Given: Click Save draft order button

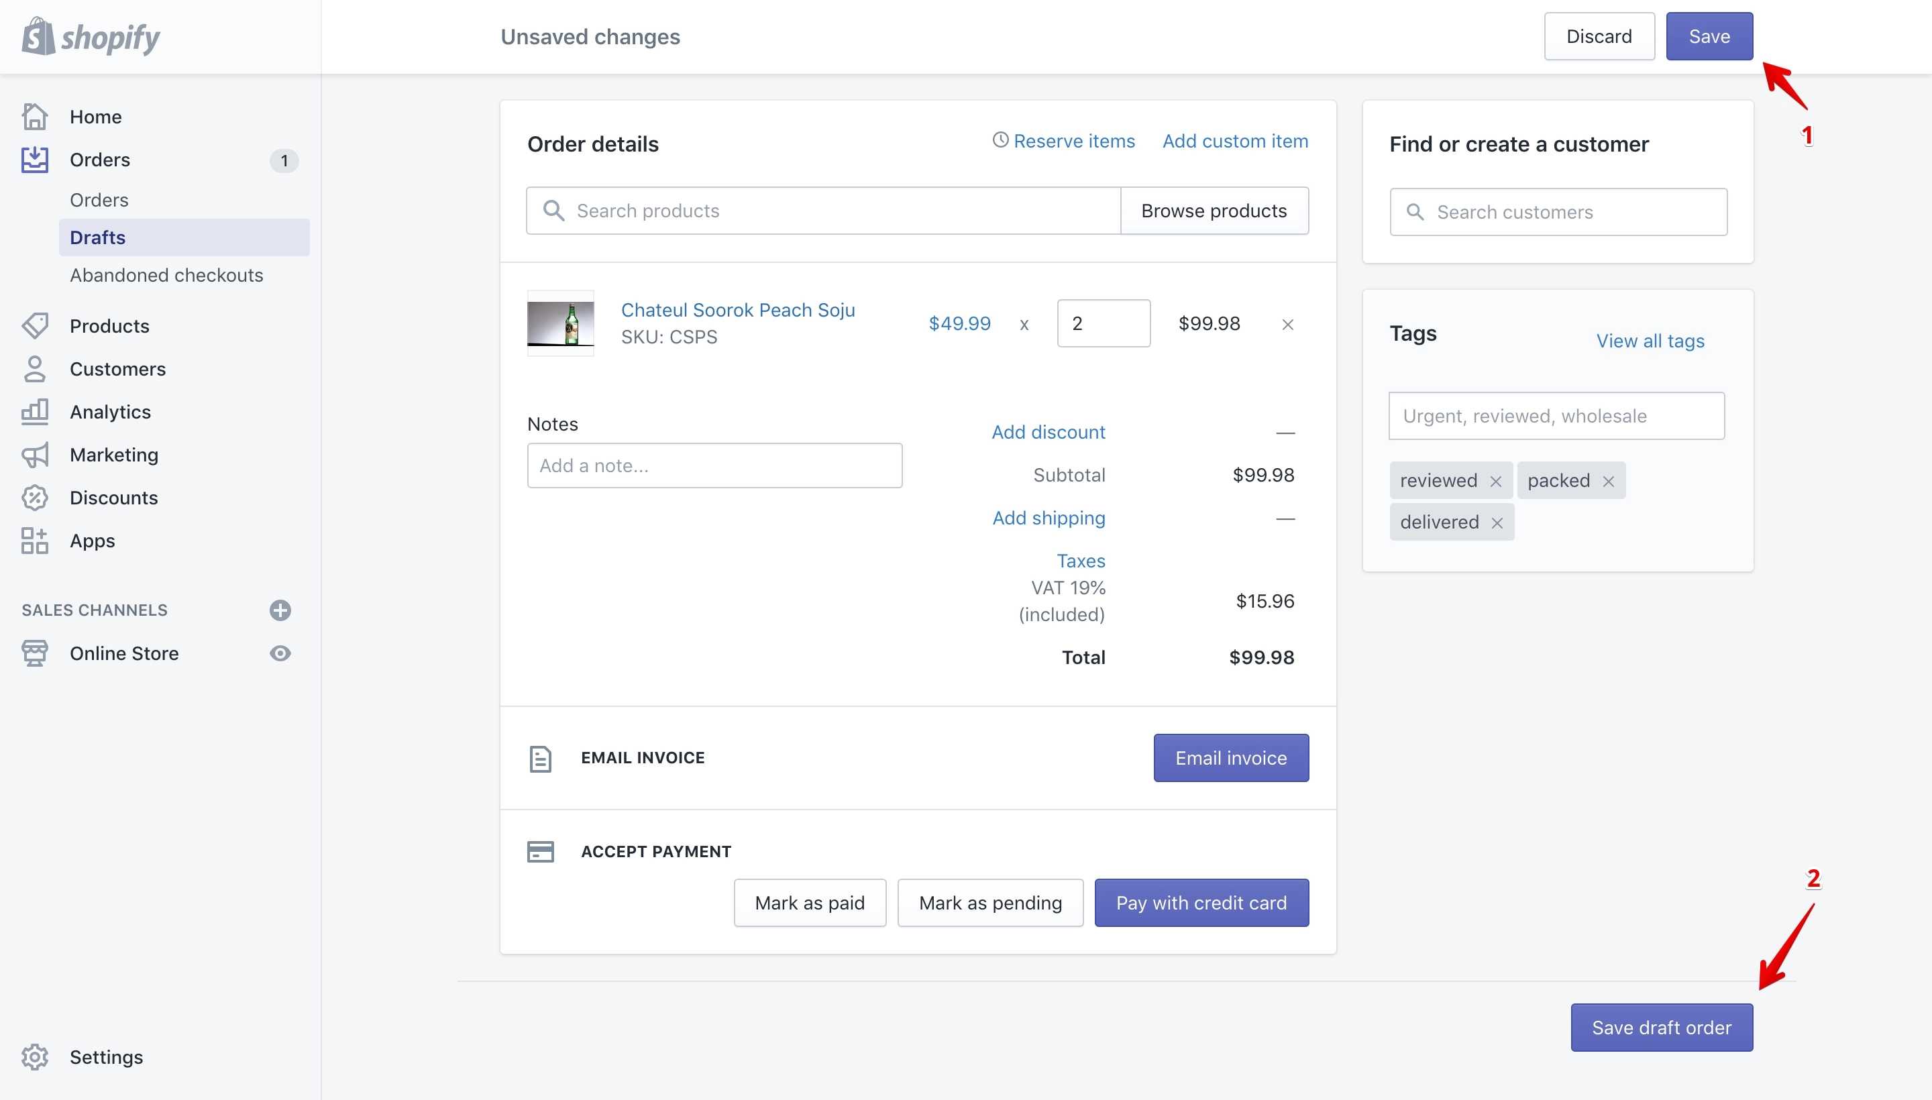Looking at the screenshot, I should point(1662,1028).
